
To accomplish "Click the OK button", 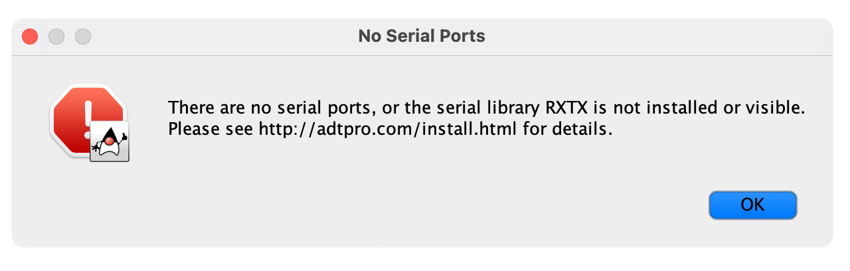I will (x=752, y=205).
